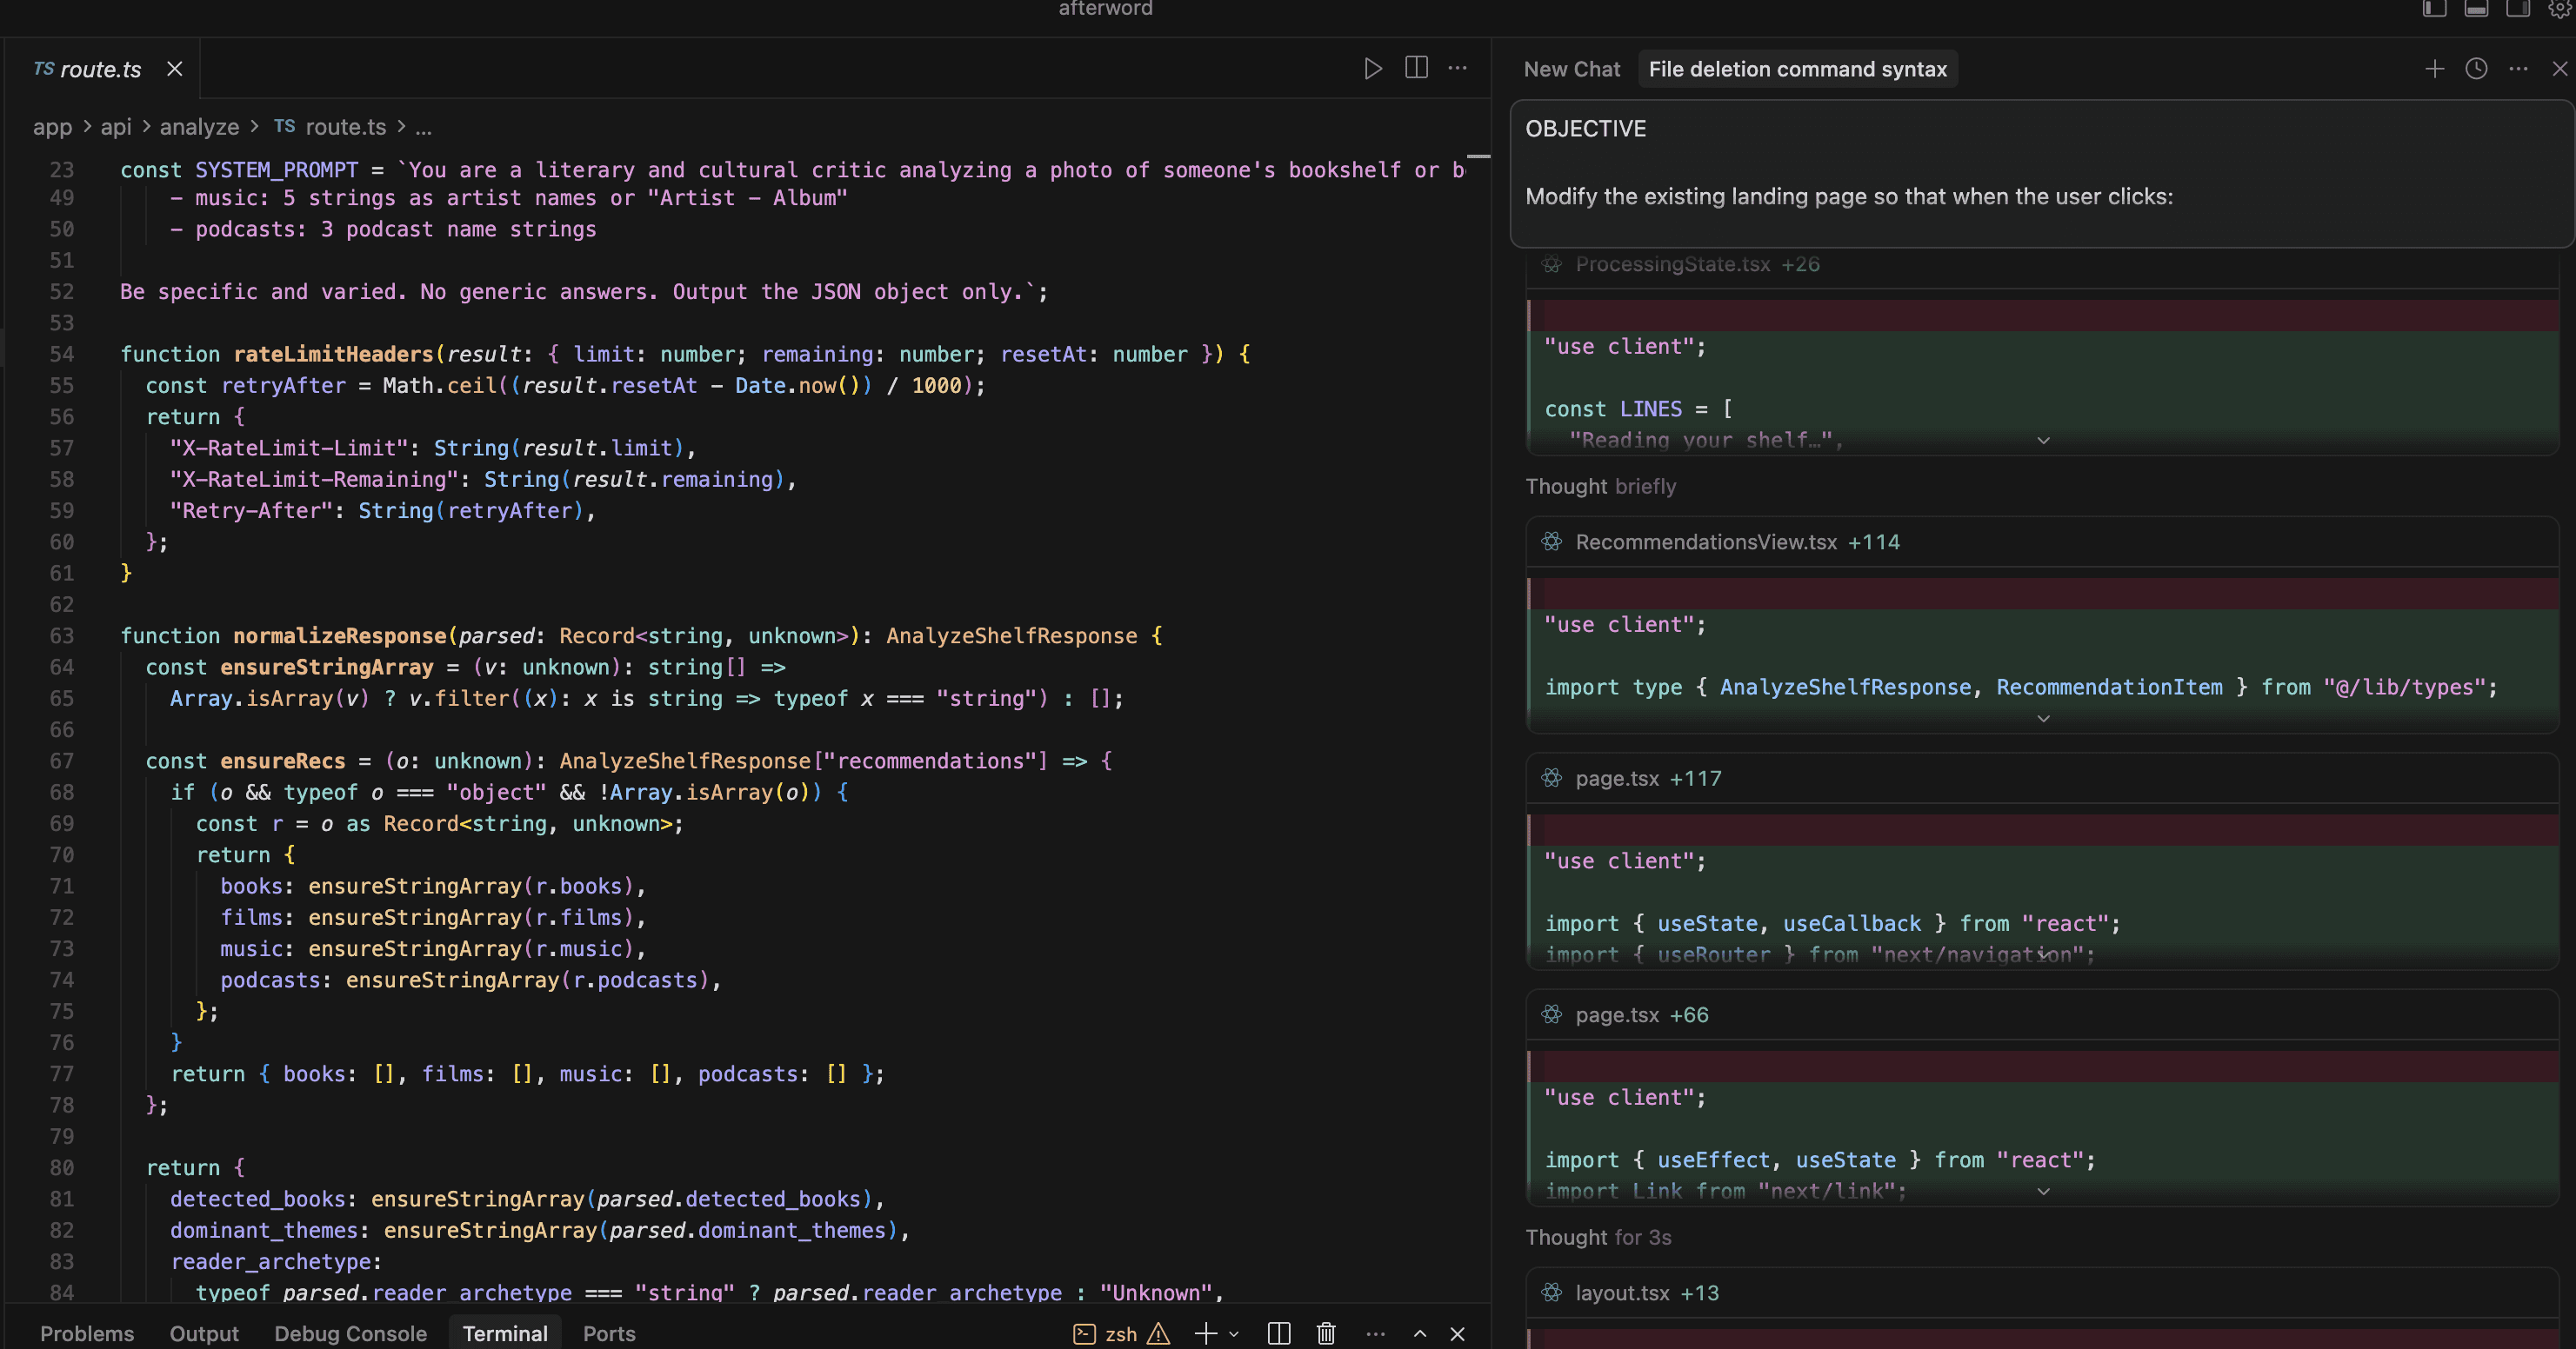
Task: Toggle secondary sidebar layout icon
Action: coord(2517,9)
